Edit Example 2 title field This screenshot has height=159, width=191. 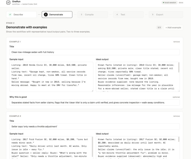pyautogui.click(x=95, y=127)
